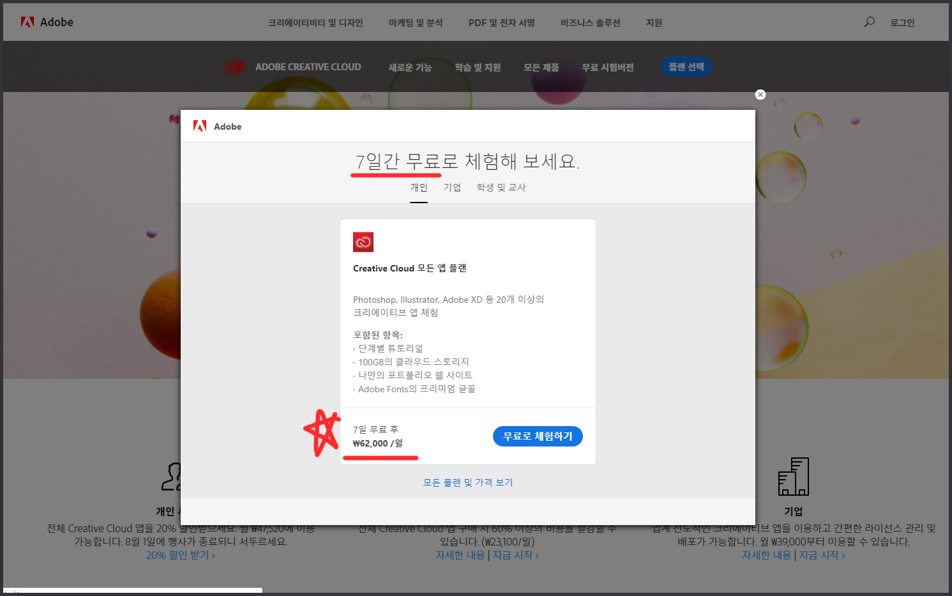This screenshot has width=952, height=596.
Task: Click 로그인 link
Action: [x=902, y=23]
